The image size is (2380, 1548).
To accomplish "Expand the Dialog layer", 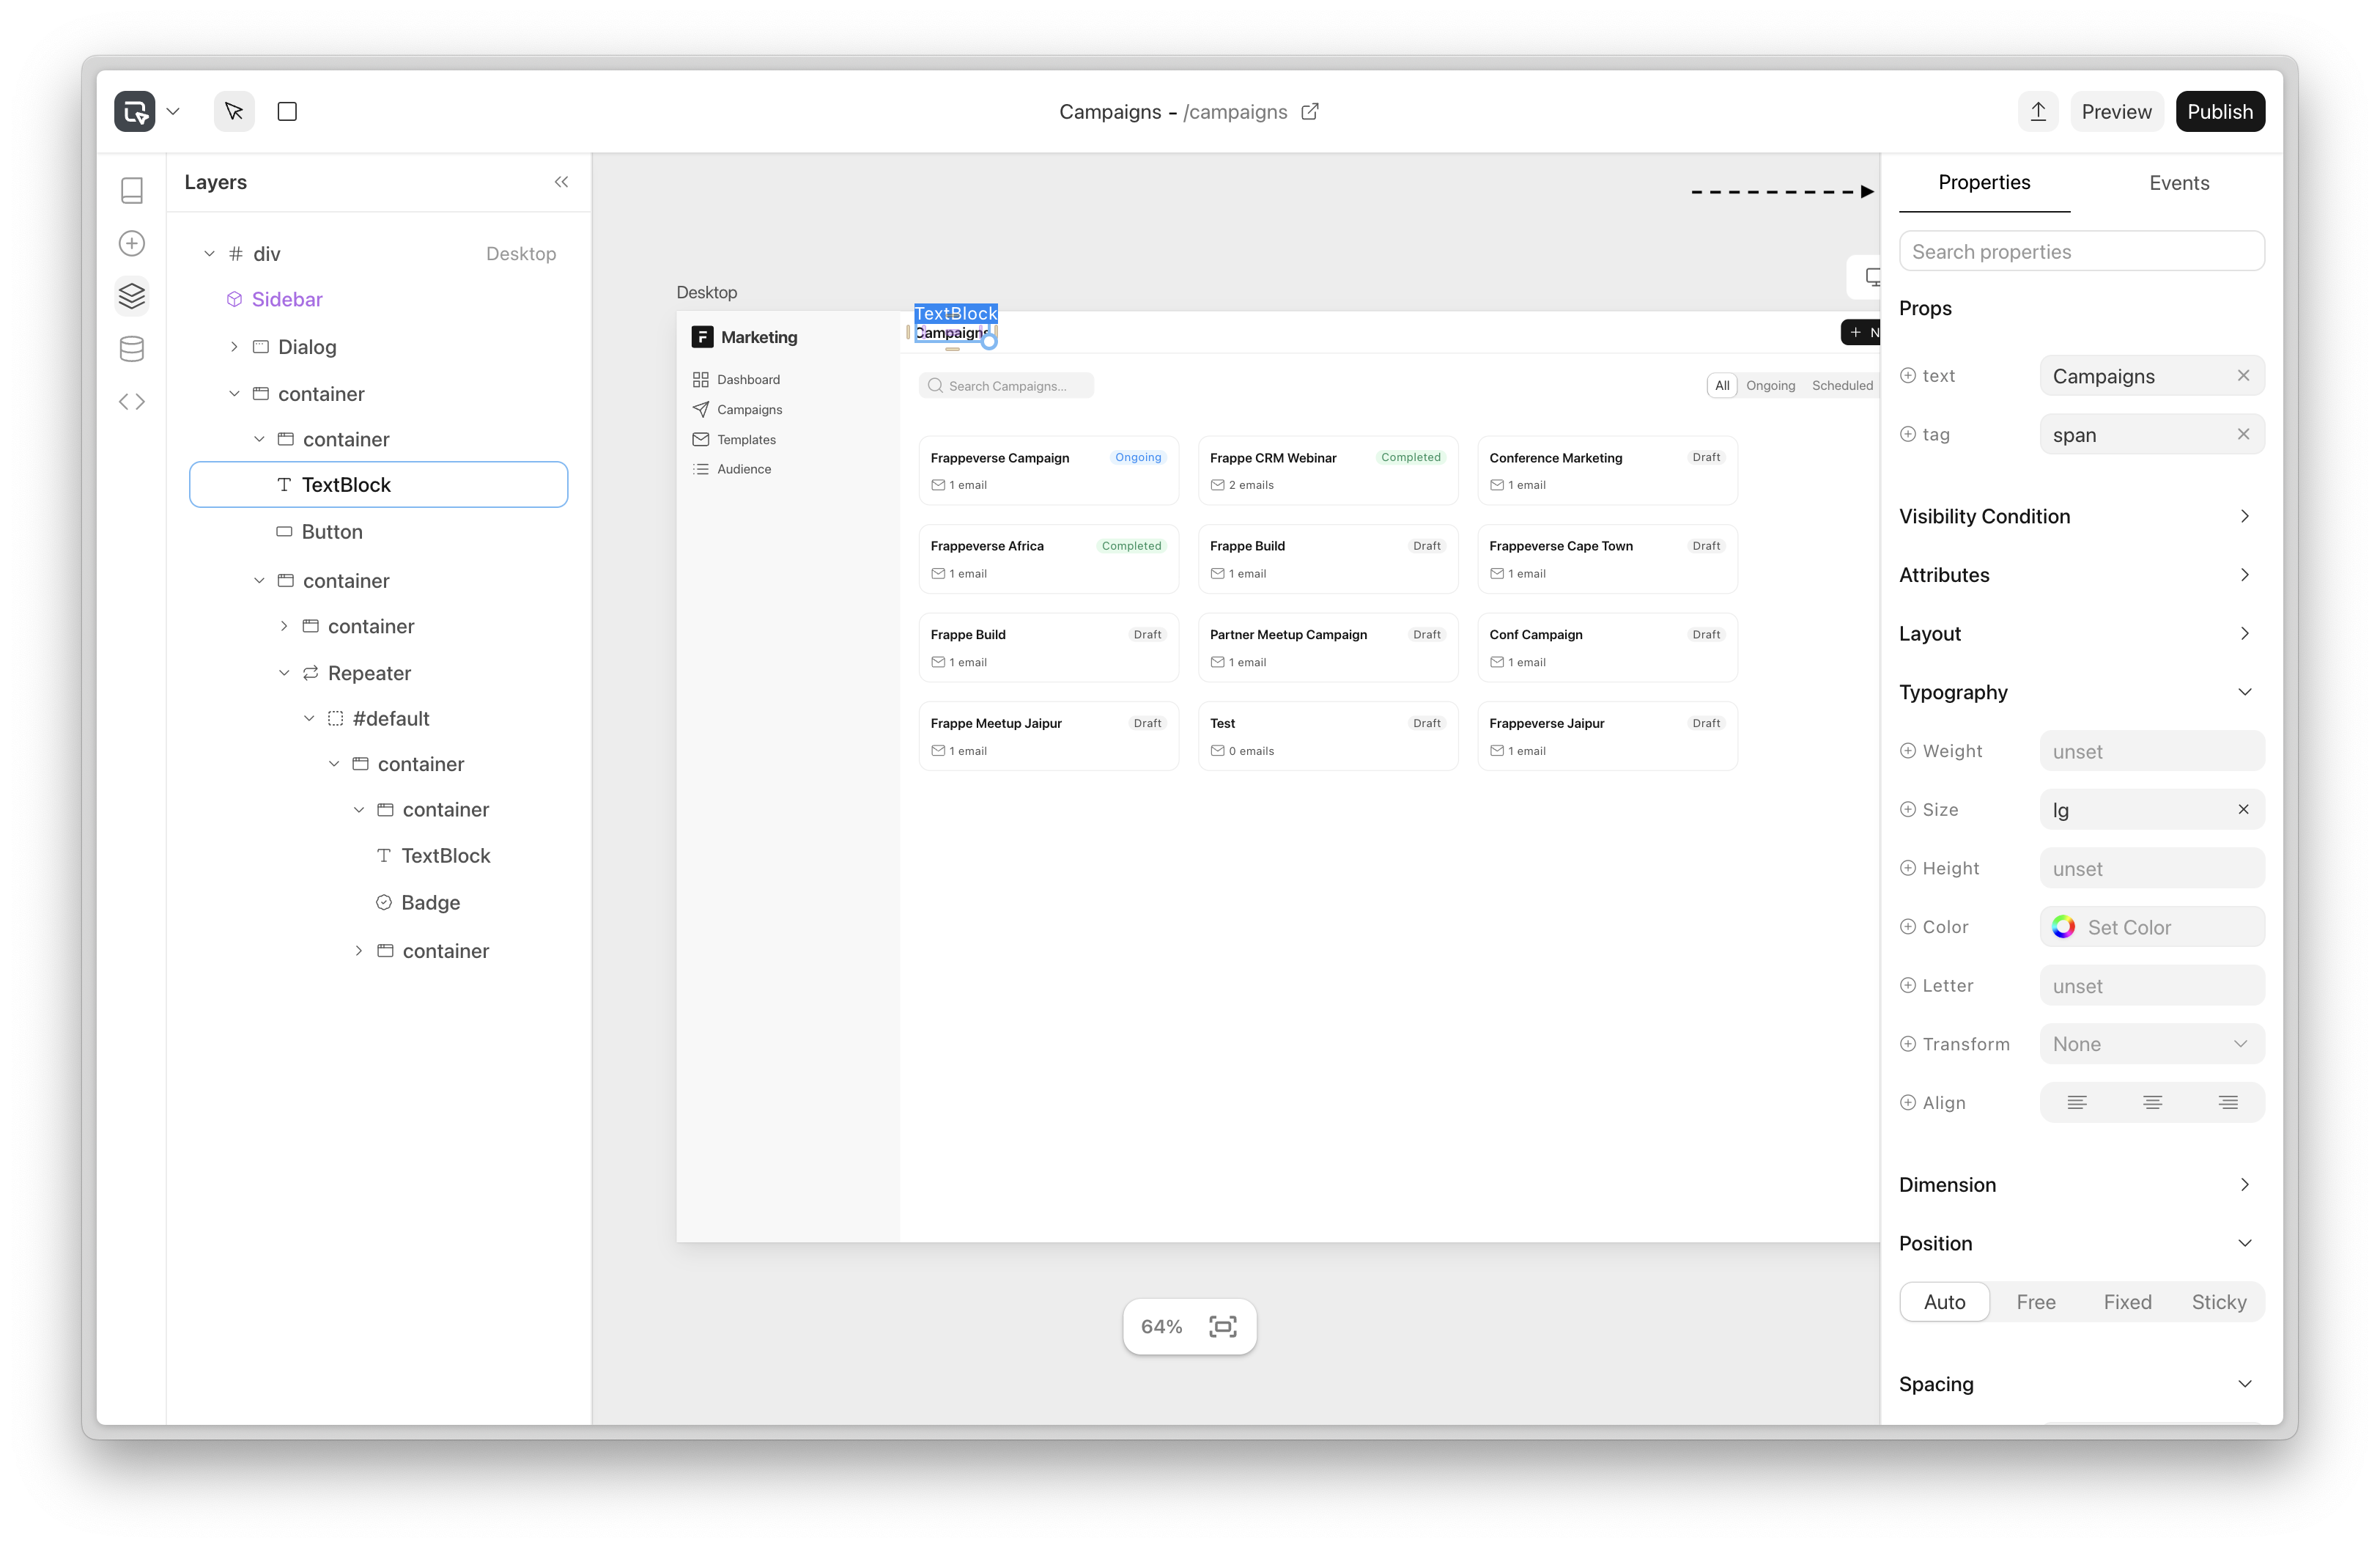I will click(234, 347).
